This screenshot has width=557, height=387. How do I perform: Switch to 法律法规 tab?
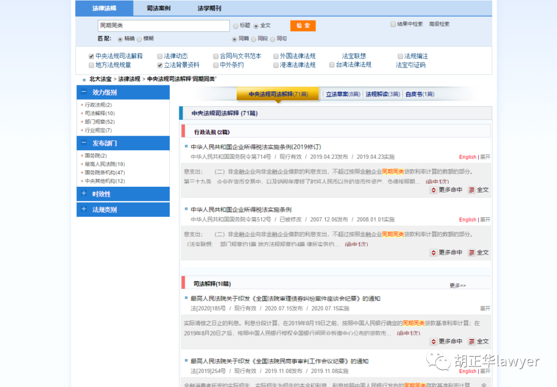tap(104, 8)
